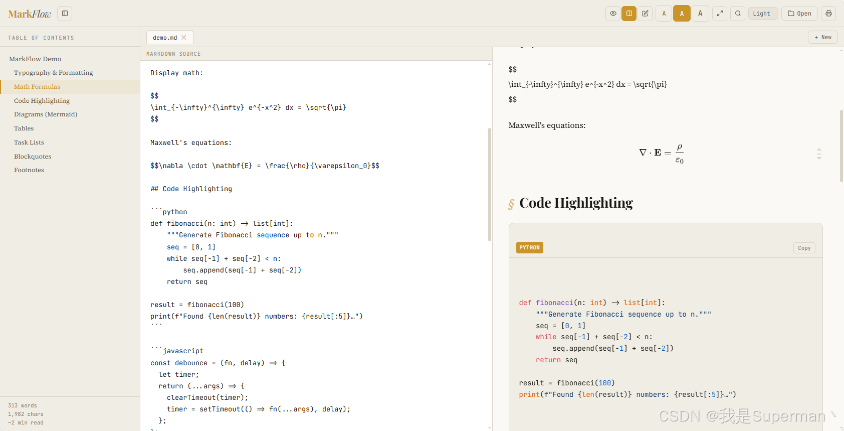Click the '~2 min read' estimate
The width and height of the screenshot is (844, 431).
coord(26,422)
